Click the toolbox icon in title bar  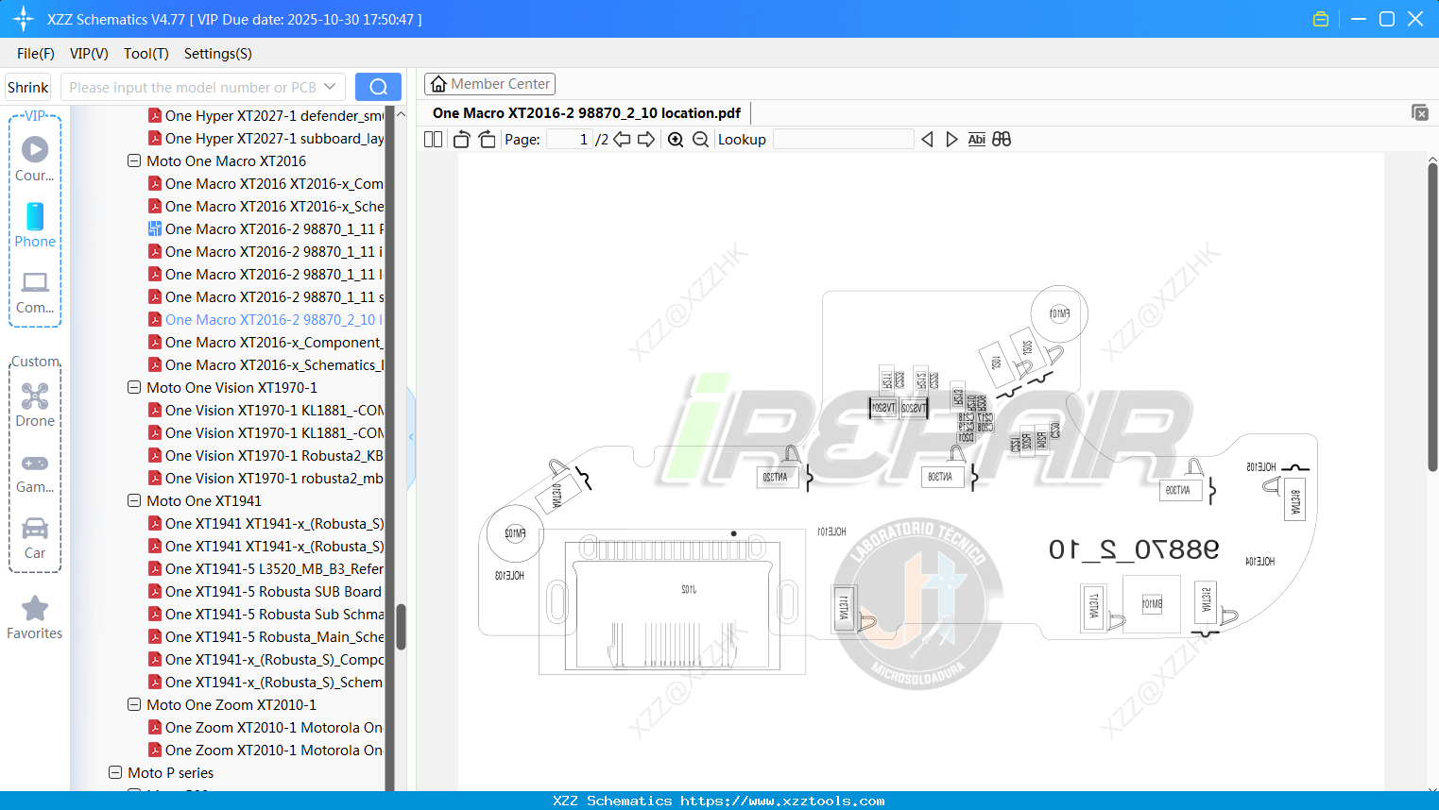point(1321,19)
